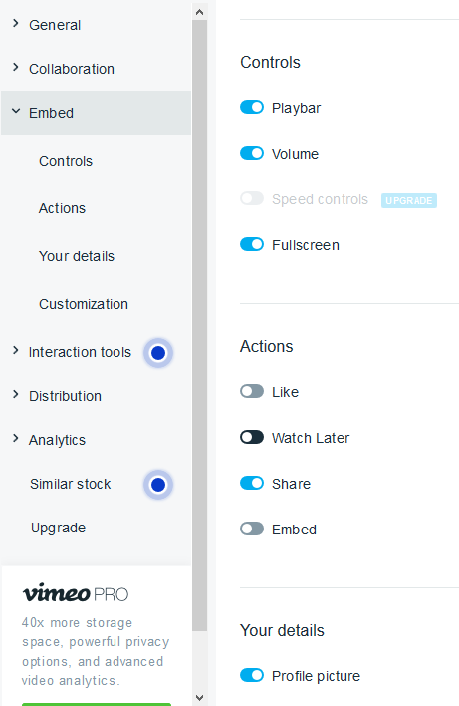Click the Vimeo PRO logo

pyautogui.click(x=76, y=593)
